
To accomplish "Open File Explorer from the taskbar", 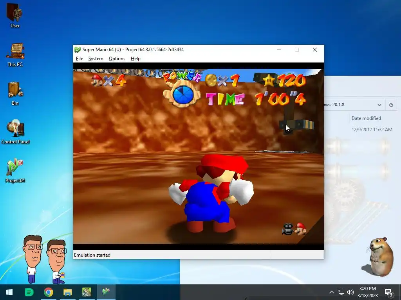I will coord(67,292).
